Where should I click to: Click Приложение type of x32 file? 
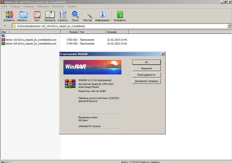(87, 40)
